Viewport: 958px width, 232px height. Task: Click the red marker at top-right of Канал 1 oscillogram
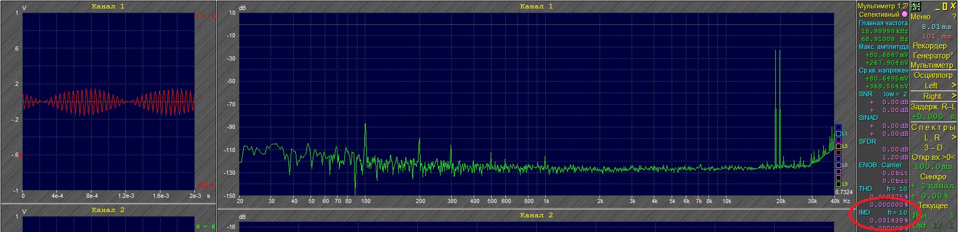tap(205, 16)
